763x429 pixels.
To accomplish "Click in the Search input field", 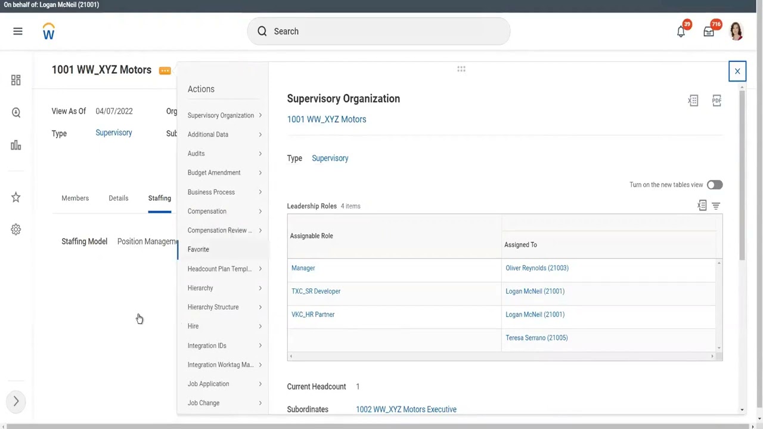I will (379, 32).
